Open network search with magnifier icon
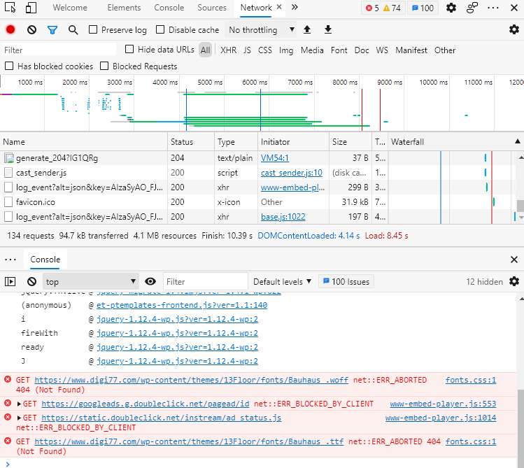The image size is (524, 468). [73, 30]
